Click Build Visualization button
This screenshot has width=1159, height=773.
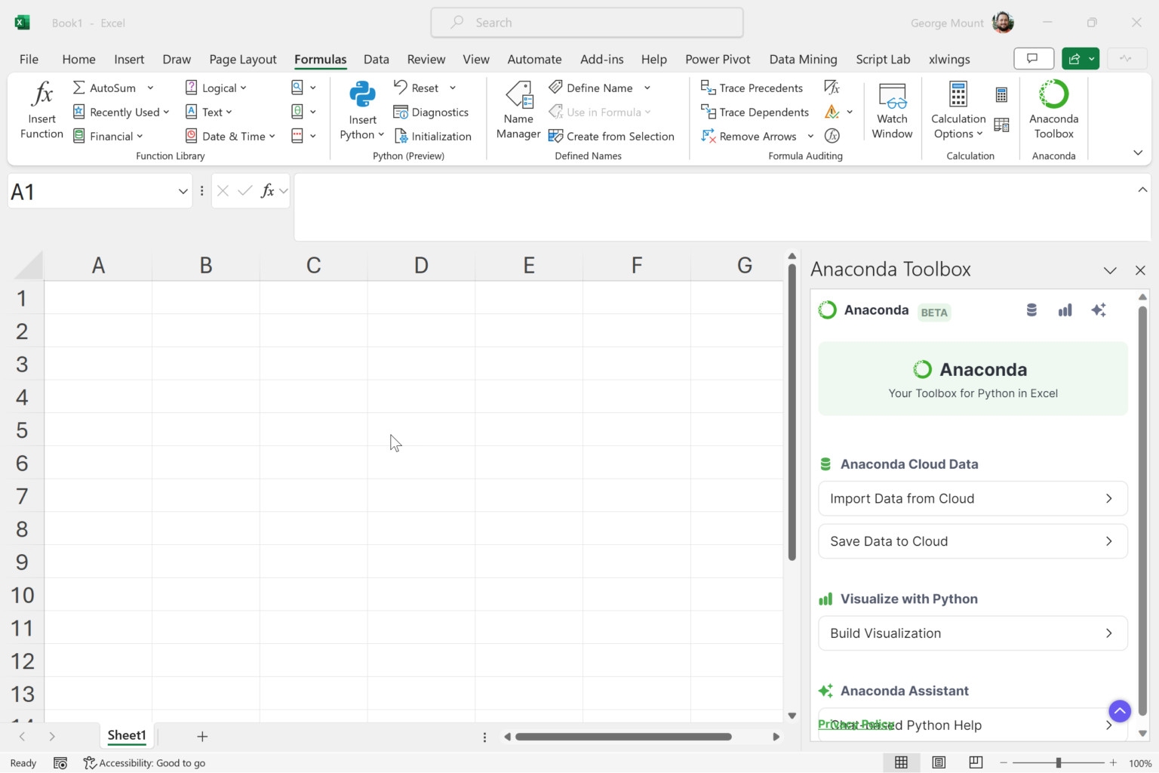pyautogui.click(x=973, y=633)
